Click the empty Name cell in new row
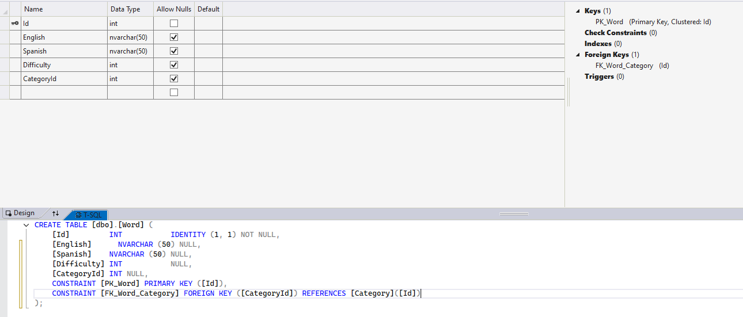This screenshot has height=317, width=743. [64, 93]
